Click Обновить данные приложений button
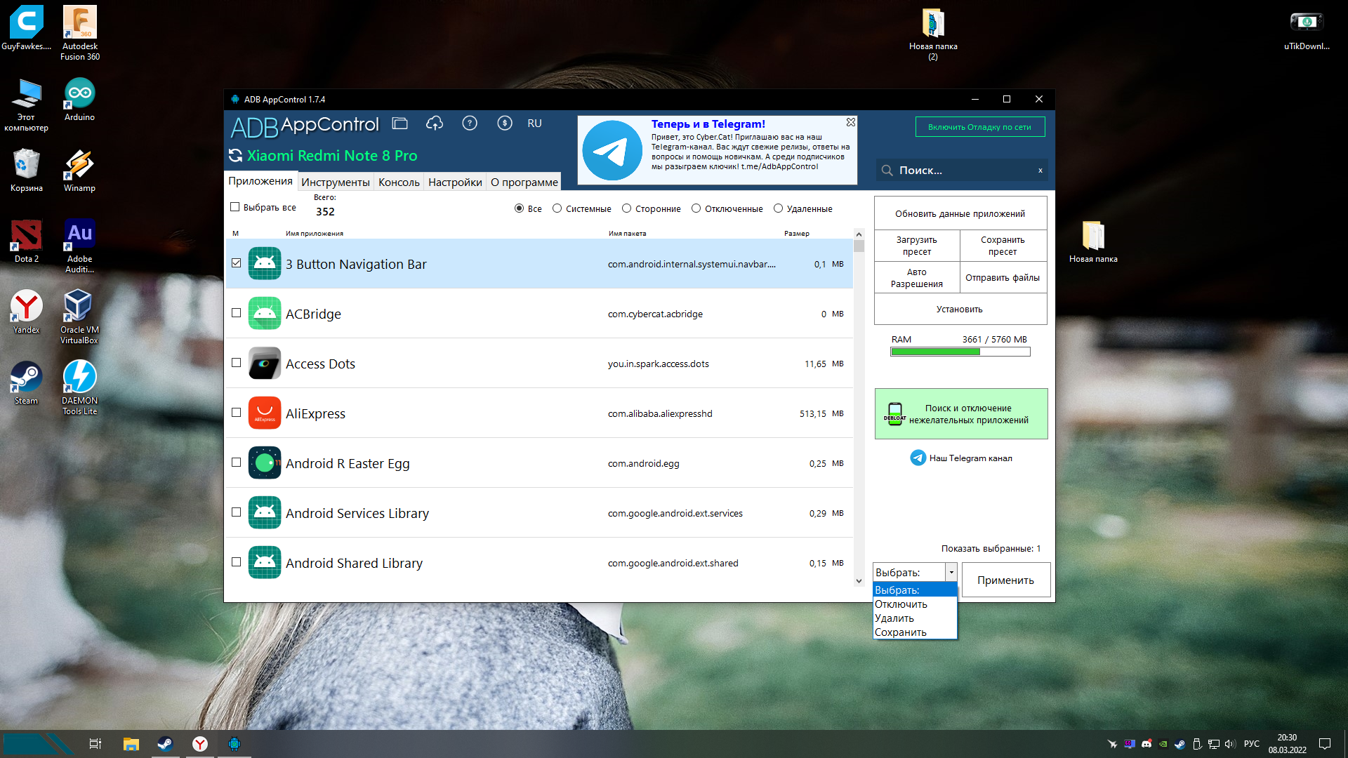Image resolution: width=1348 pixels, height=758 pixels. coord(960,213)
